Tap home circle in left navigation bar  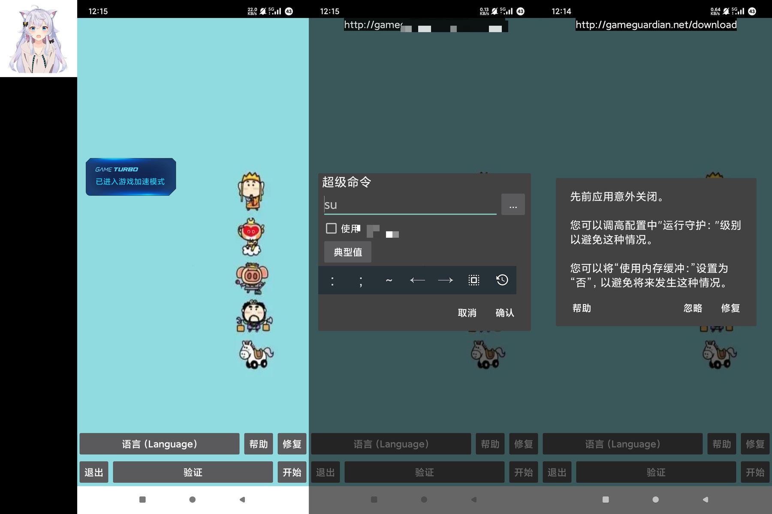tap(193, 499)
